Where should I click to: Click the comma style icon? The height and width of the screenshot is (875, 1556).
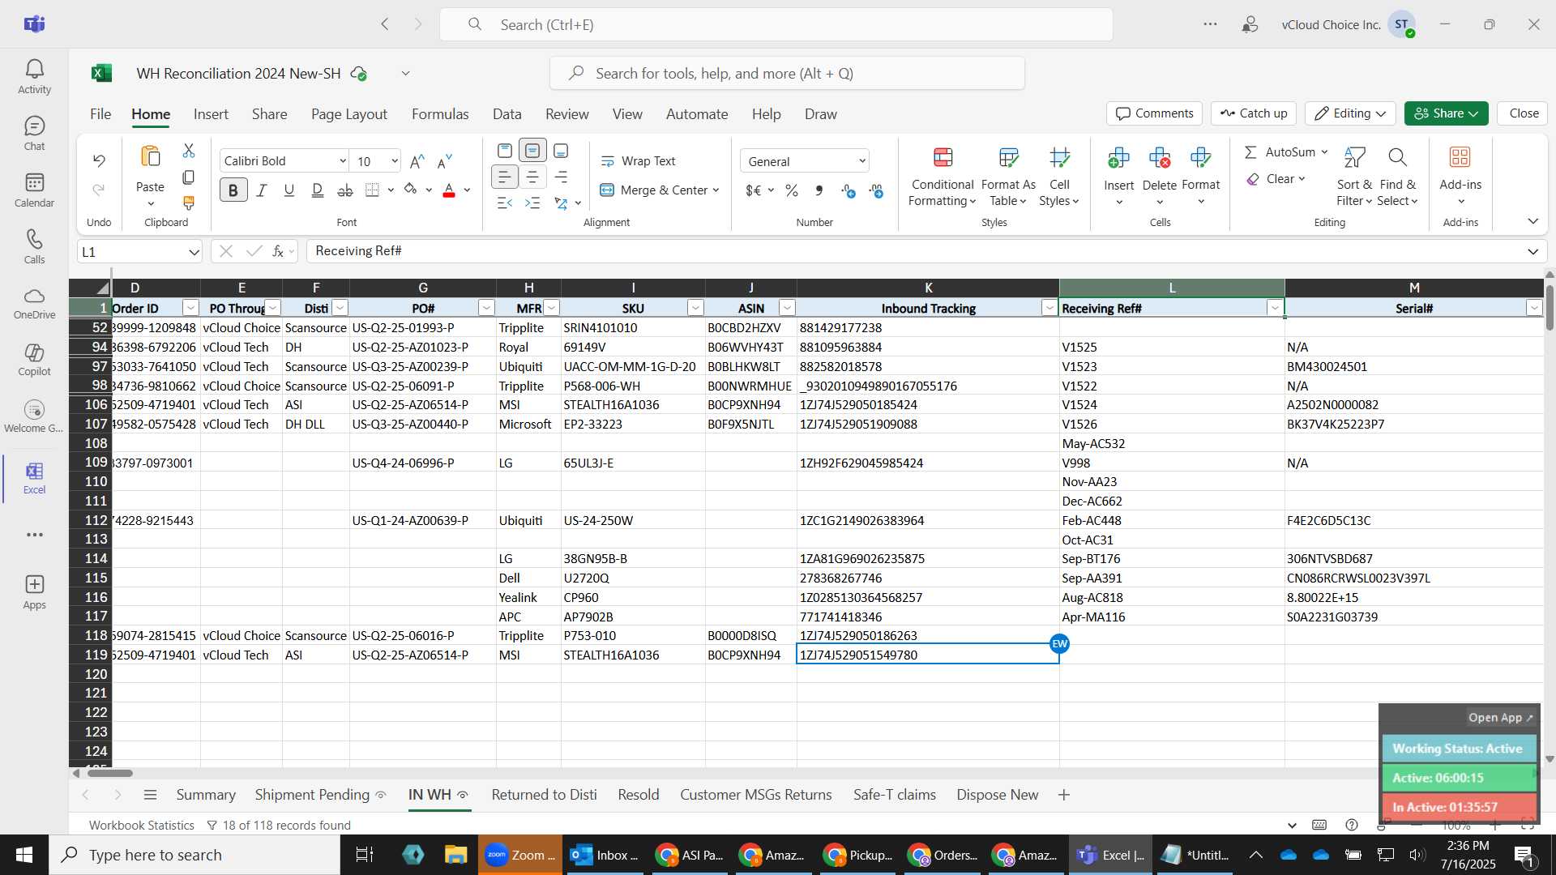(x=819, y=190)
